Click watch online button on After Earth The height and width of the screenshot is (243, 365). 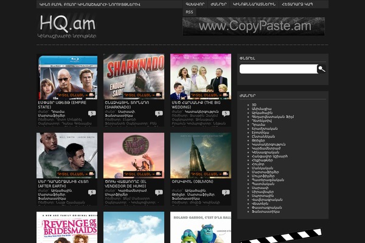(75, 174)
